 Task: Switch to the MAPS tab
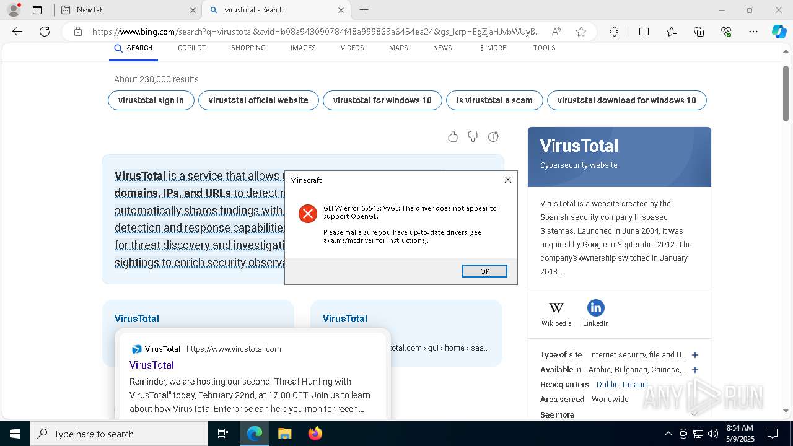click(398, 48)
